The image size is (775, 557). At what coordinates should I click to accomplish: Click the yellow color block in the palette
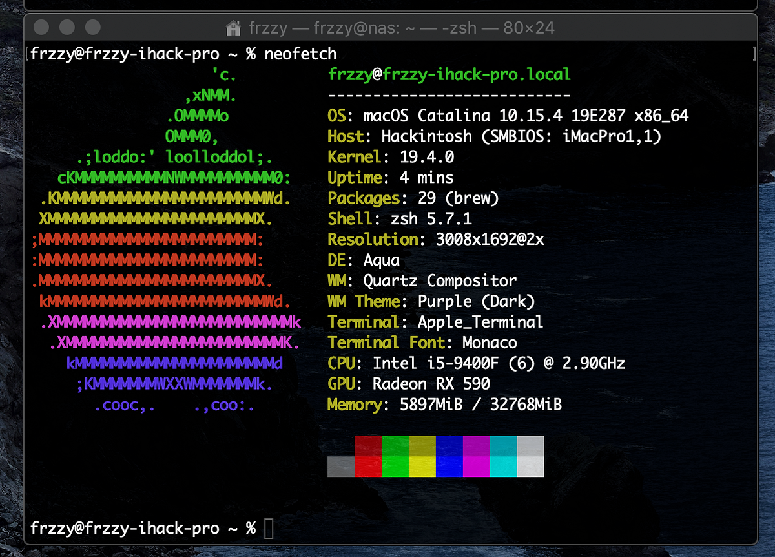pos(422,456)
